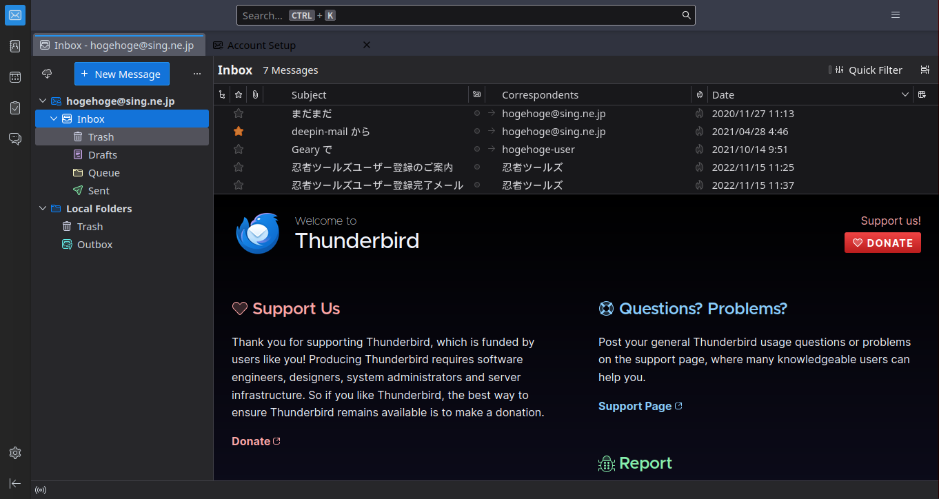This screenshot has height=499, width=939.
Task: Open the Sent folder
Action: point(122,190)
